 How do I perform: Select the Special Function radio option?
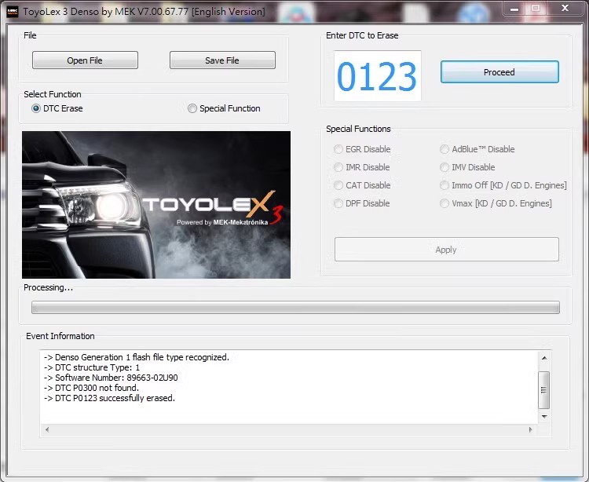tap(224, 108)
